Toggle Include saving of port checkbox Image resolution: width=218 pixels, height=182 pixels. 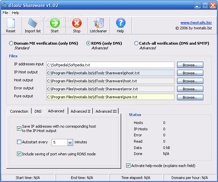19,154
